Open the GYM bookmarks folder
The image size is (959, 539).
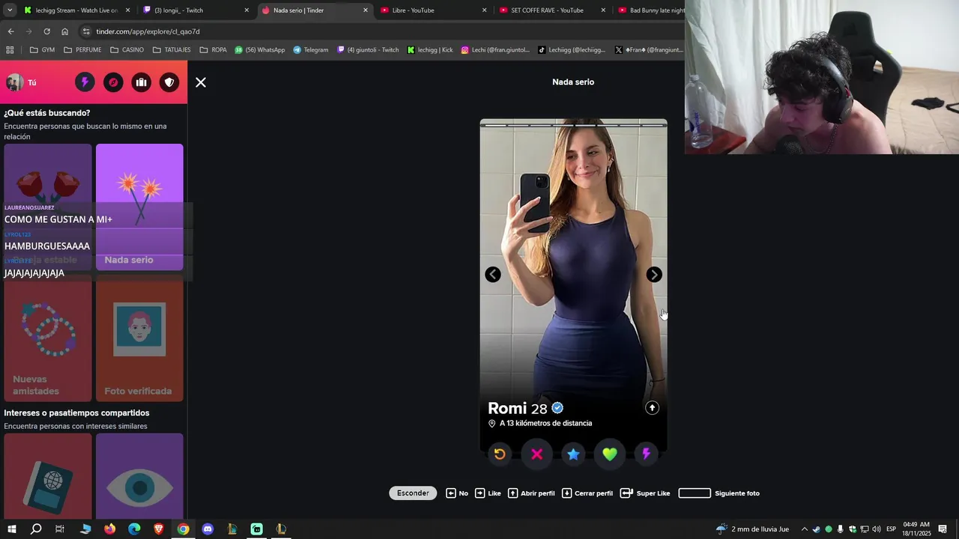[x=42, y=50]
